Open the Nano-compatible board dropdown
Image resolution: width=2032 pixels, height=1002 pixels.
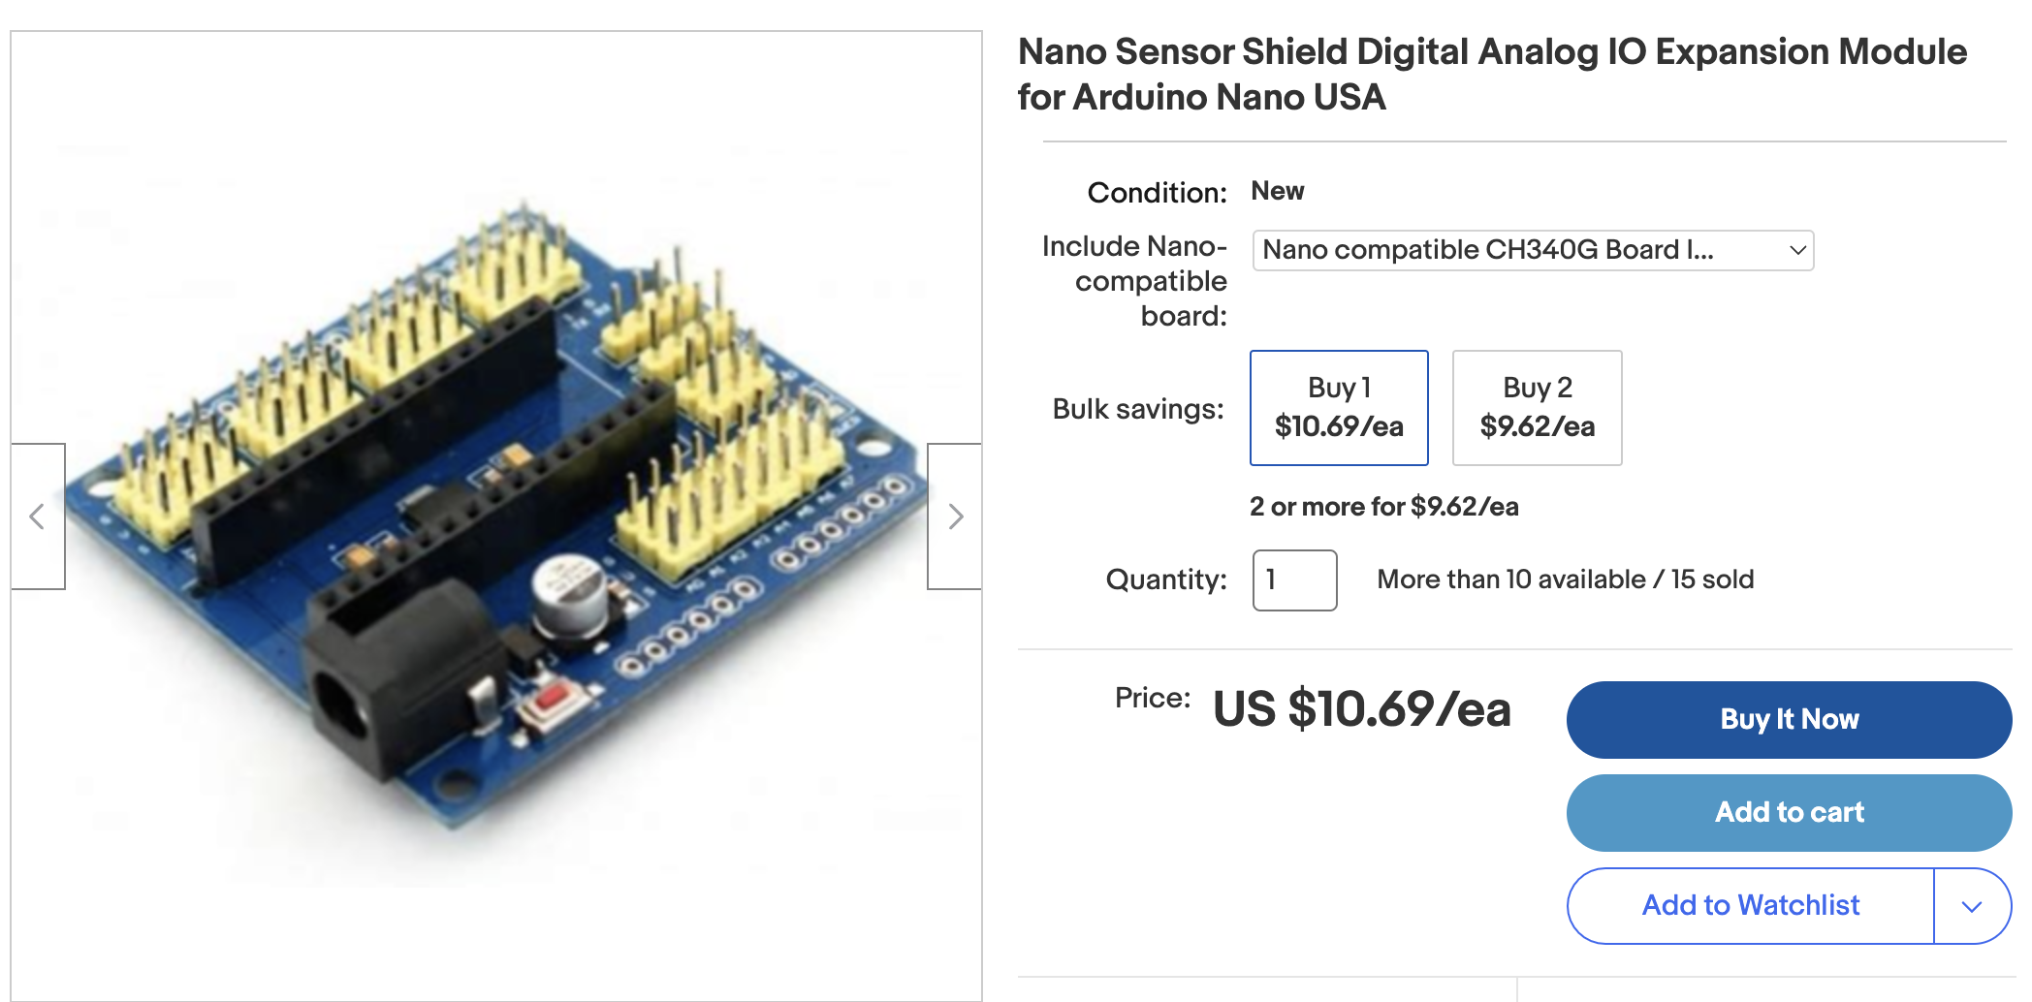[x=1532, y=250]
